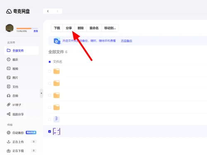Select 全部文件 in the sidebar

tap(22, 50)
